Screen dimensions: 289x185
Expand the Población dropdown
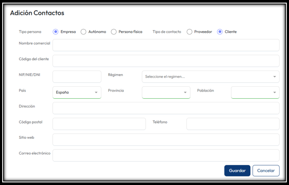click(255, 92)
